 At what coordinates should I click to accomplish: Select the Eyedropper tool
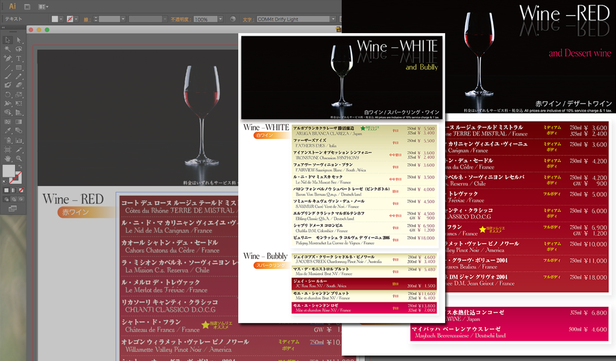(7, 131)
